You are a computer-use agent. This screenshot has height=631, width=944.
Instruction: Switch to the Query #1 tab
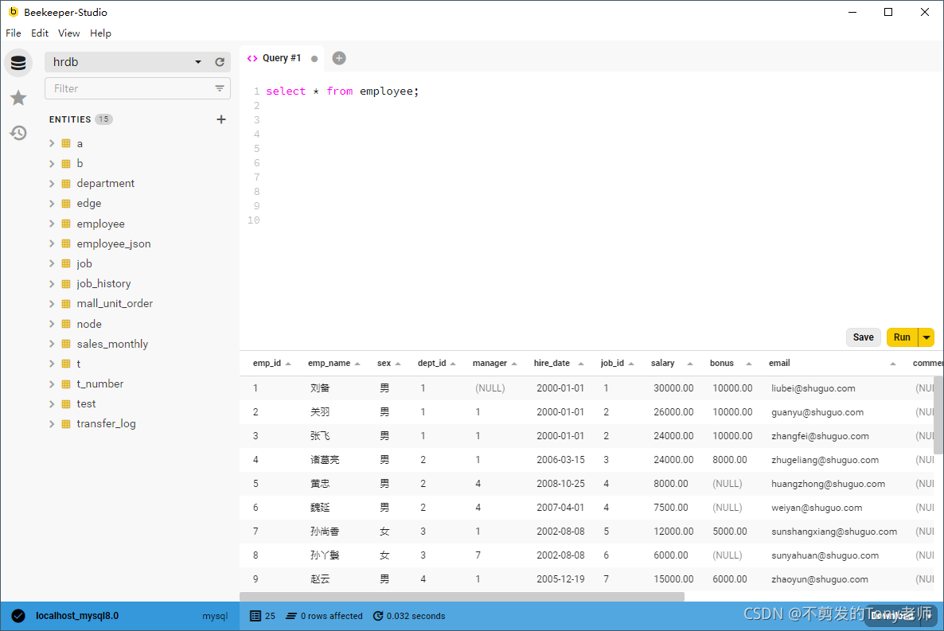point(281,58)
